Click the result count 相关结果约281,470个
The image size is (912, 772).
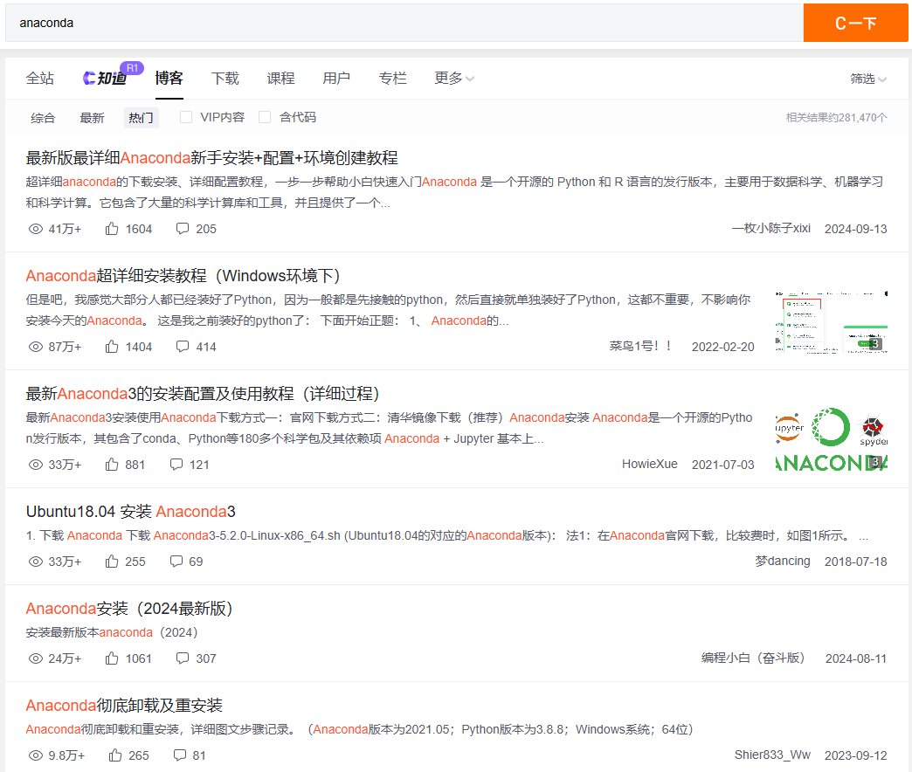(x=836, y=118)
